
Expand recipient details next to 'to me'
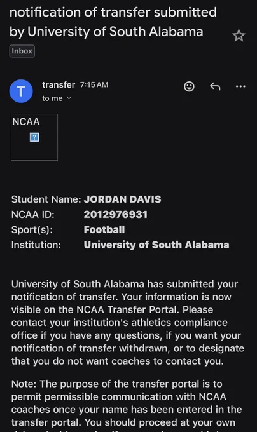69,98
